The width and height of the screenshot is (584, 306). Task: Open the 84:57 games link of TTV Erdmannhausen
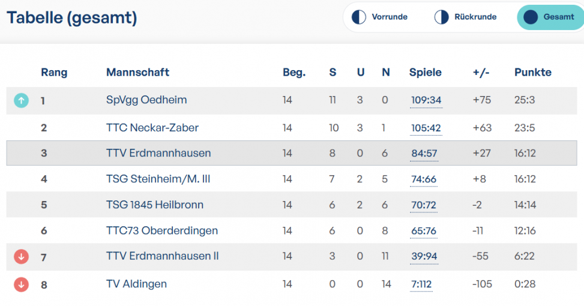coord(424,154)
